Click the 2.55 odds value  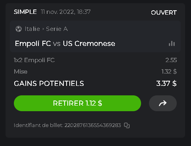tap(171, 60)
